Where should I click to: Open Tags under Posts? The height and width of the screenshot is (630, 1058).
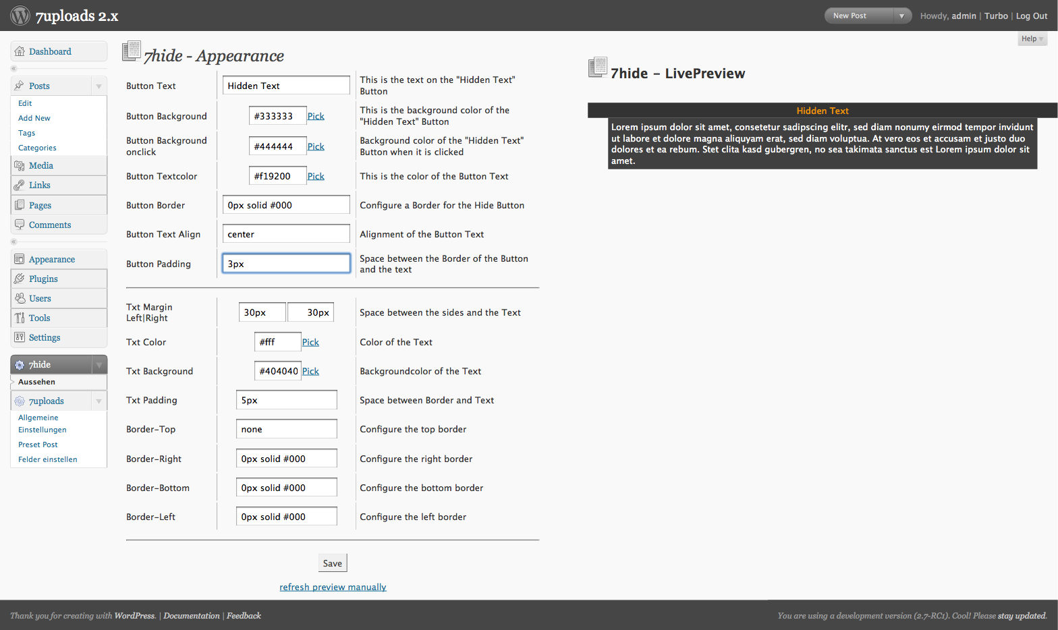pyautogui.click(x=27, y=133)
